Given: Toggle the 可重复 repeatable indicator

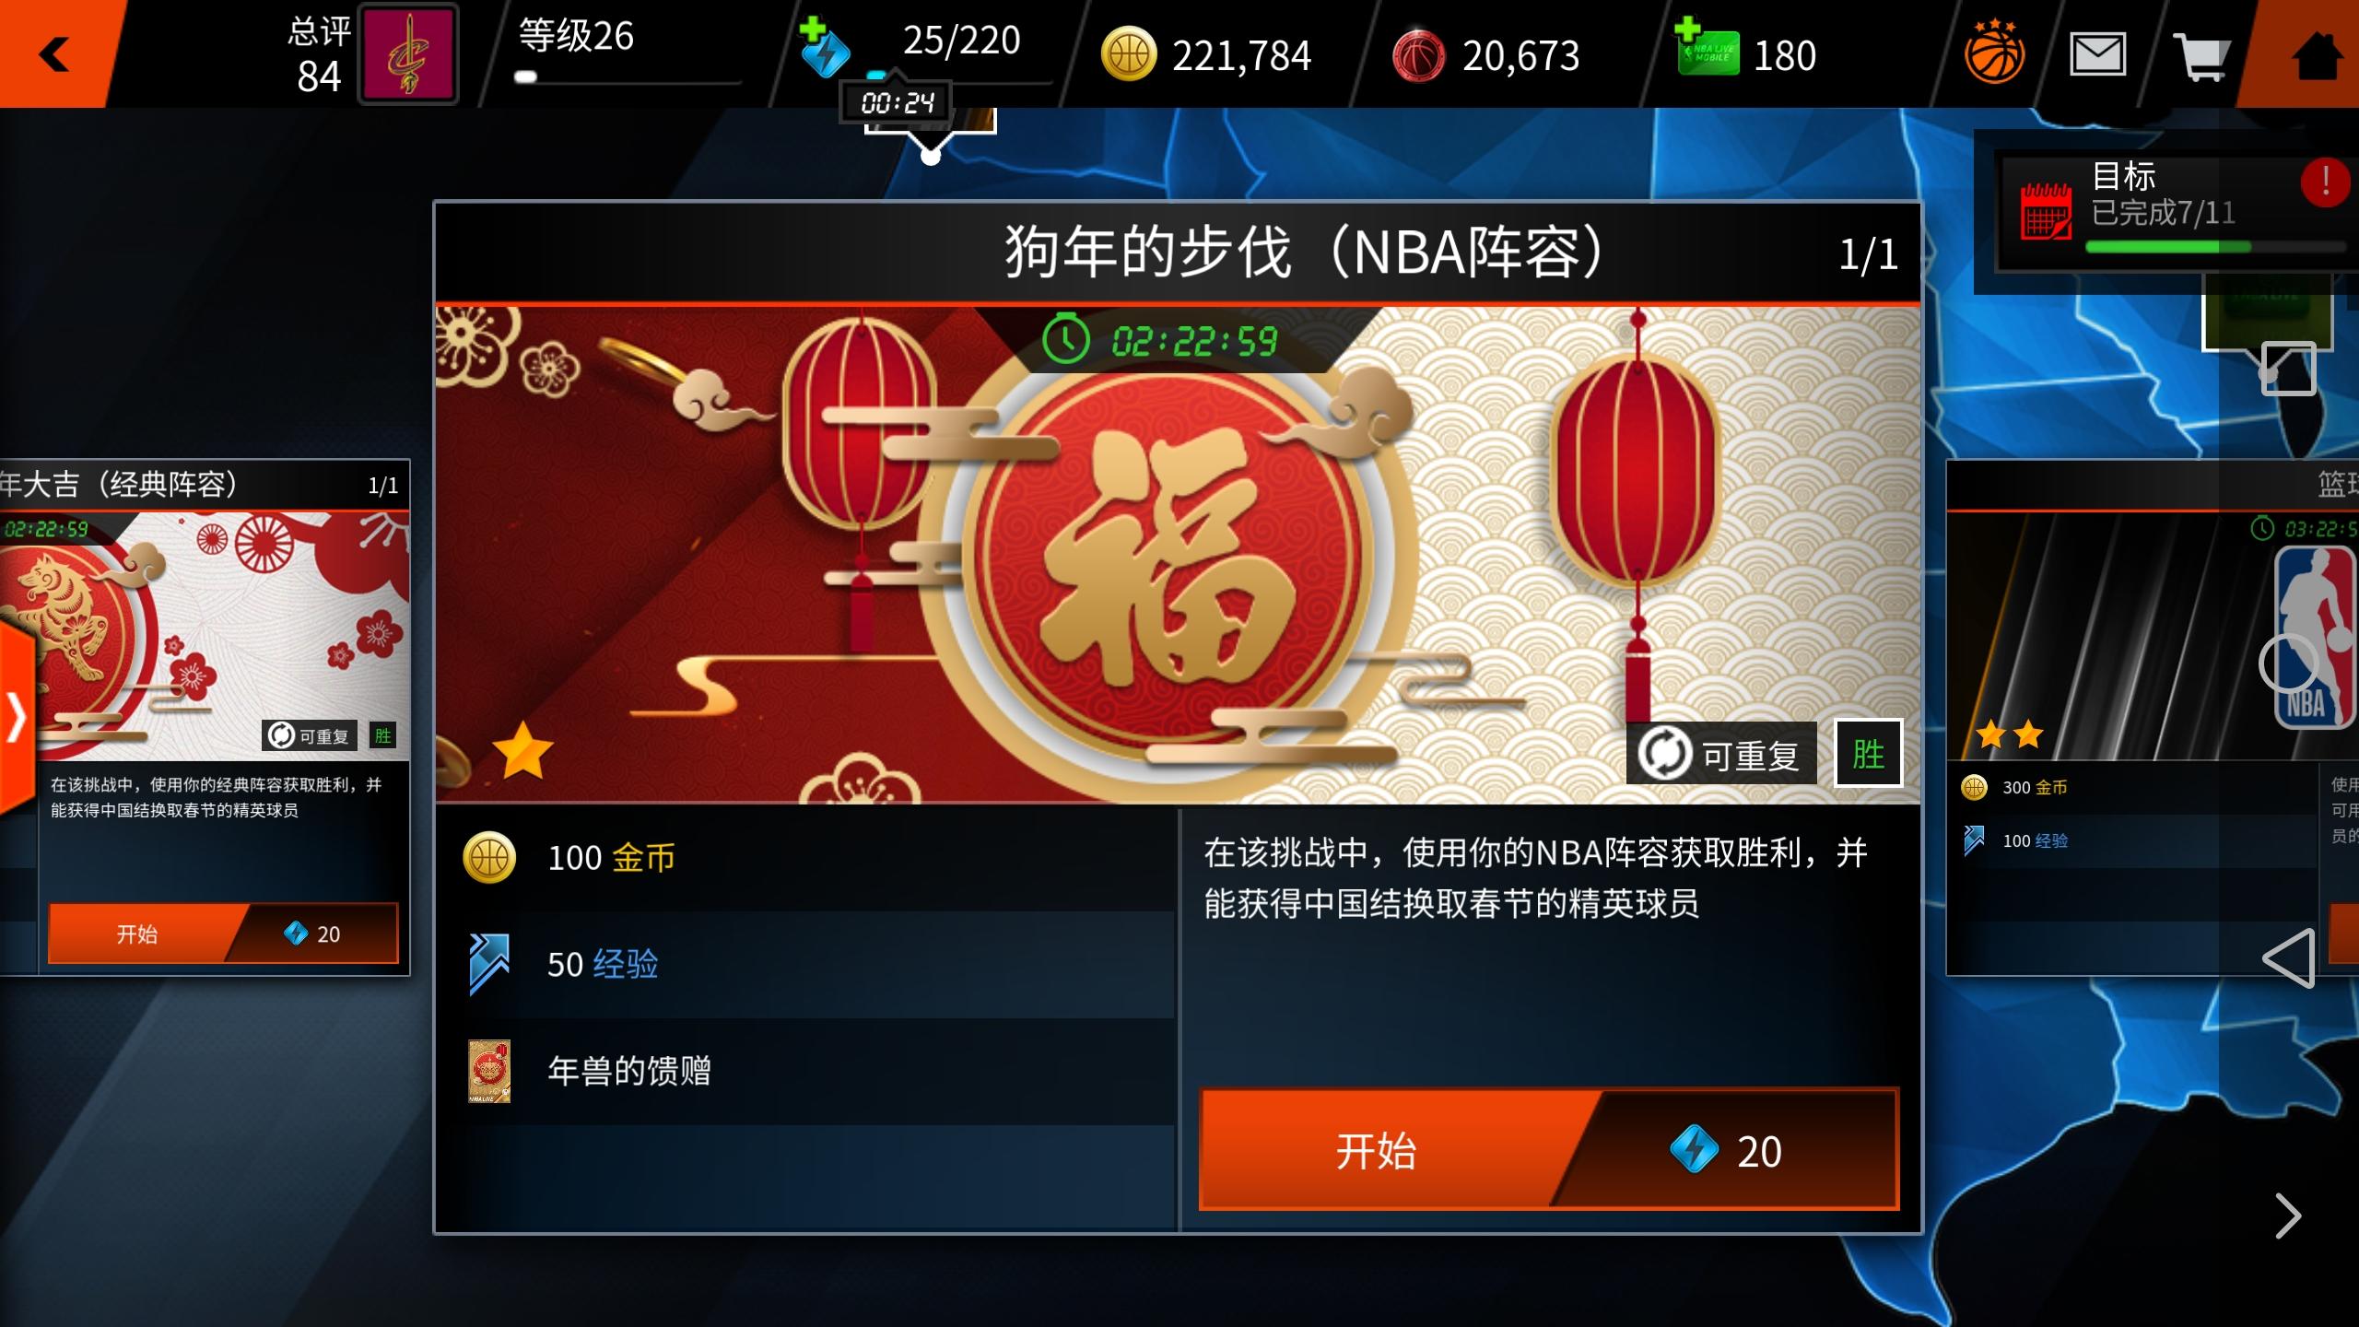Looking at the screenshot, I should (1721, 754).
